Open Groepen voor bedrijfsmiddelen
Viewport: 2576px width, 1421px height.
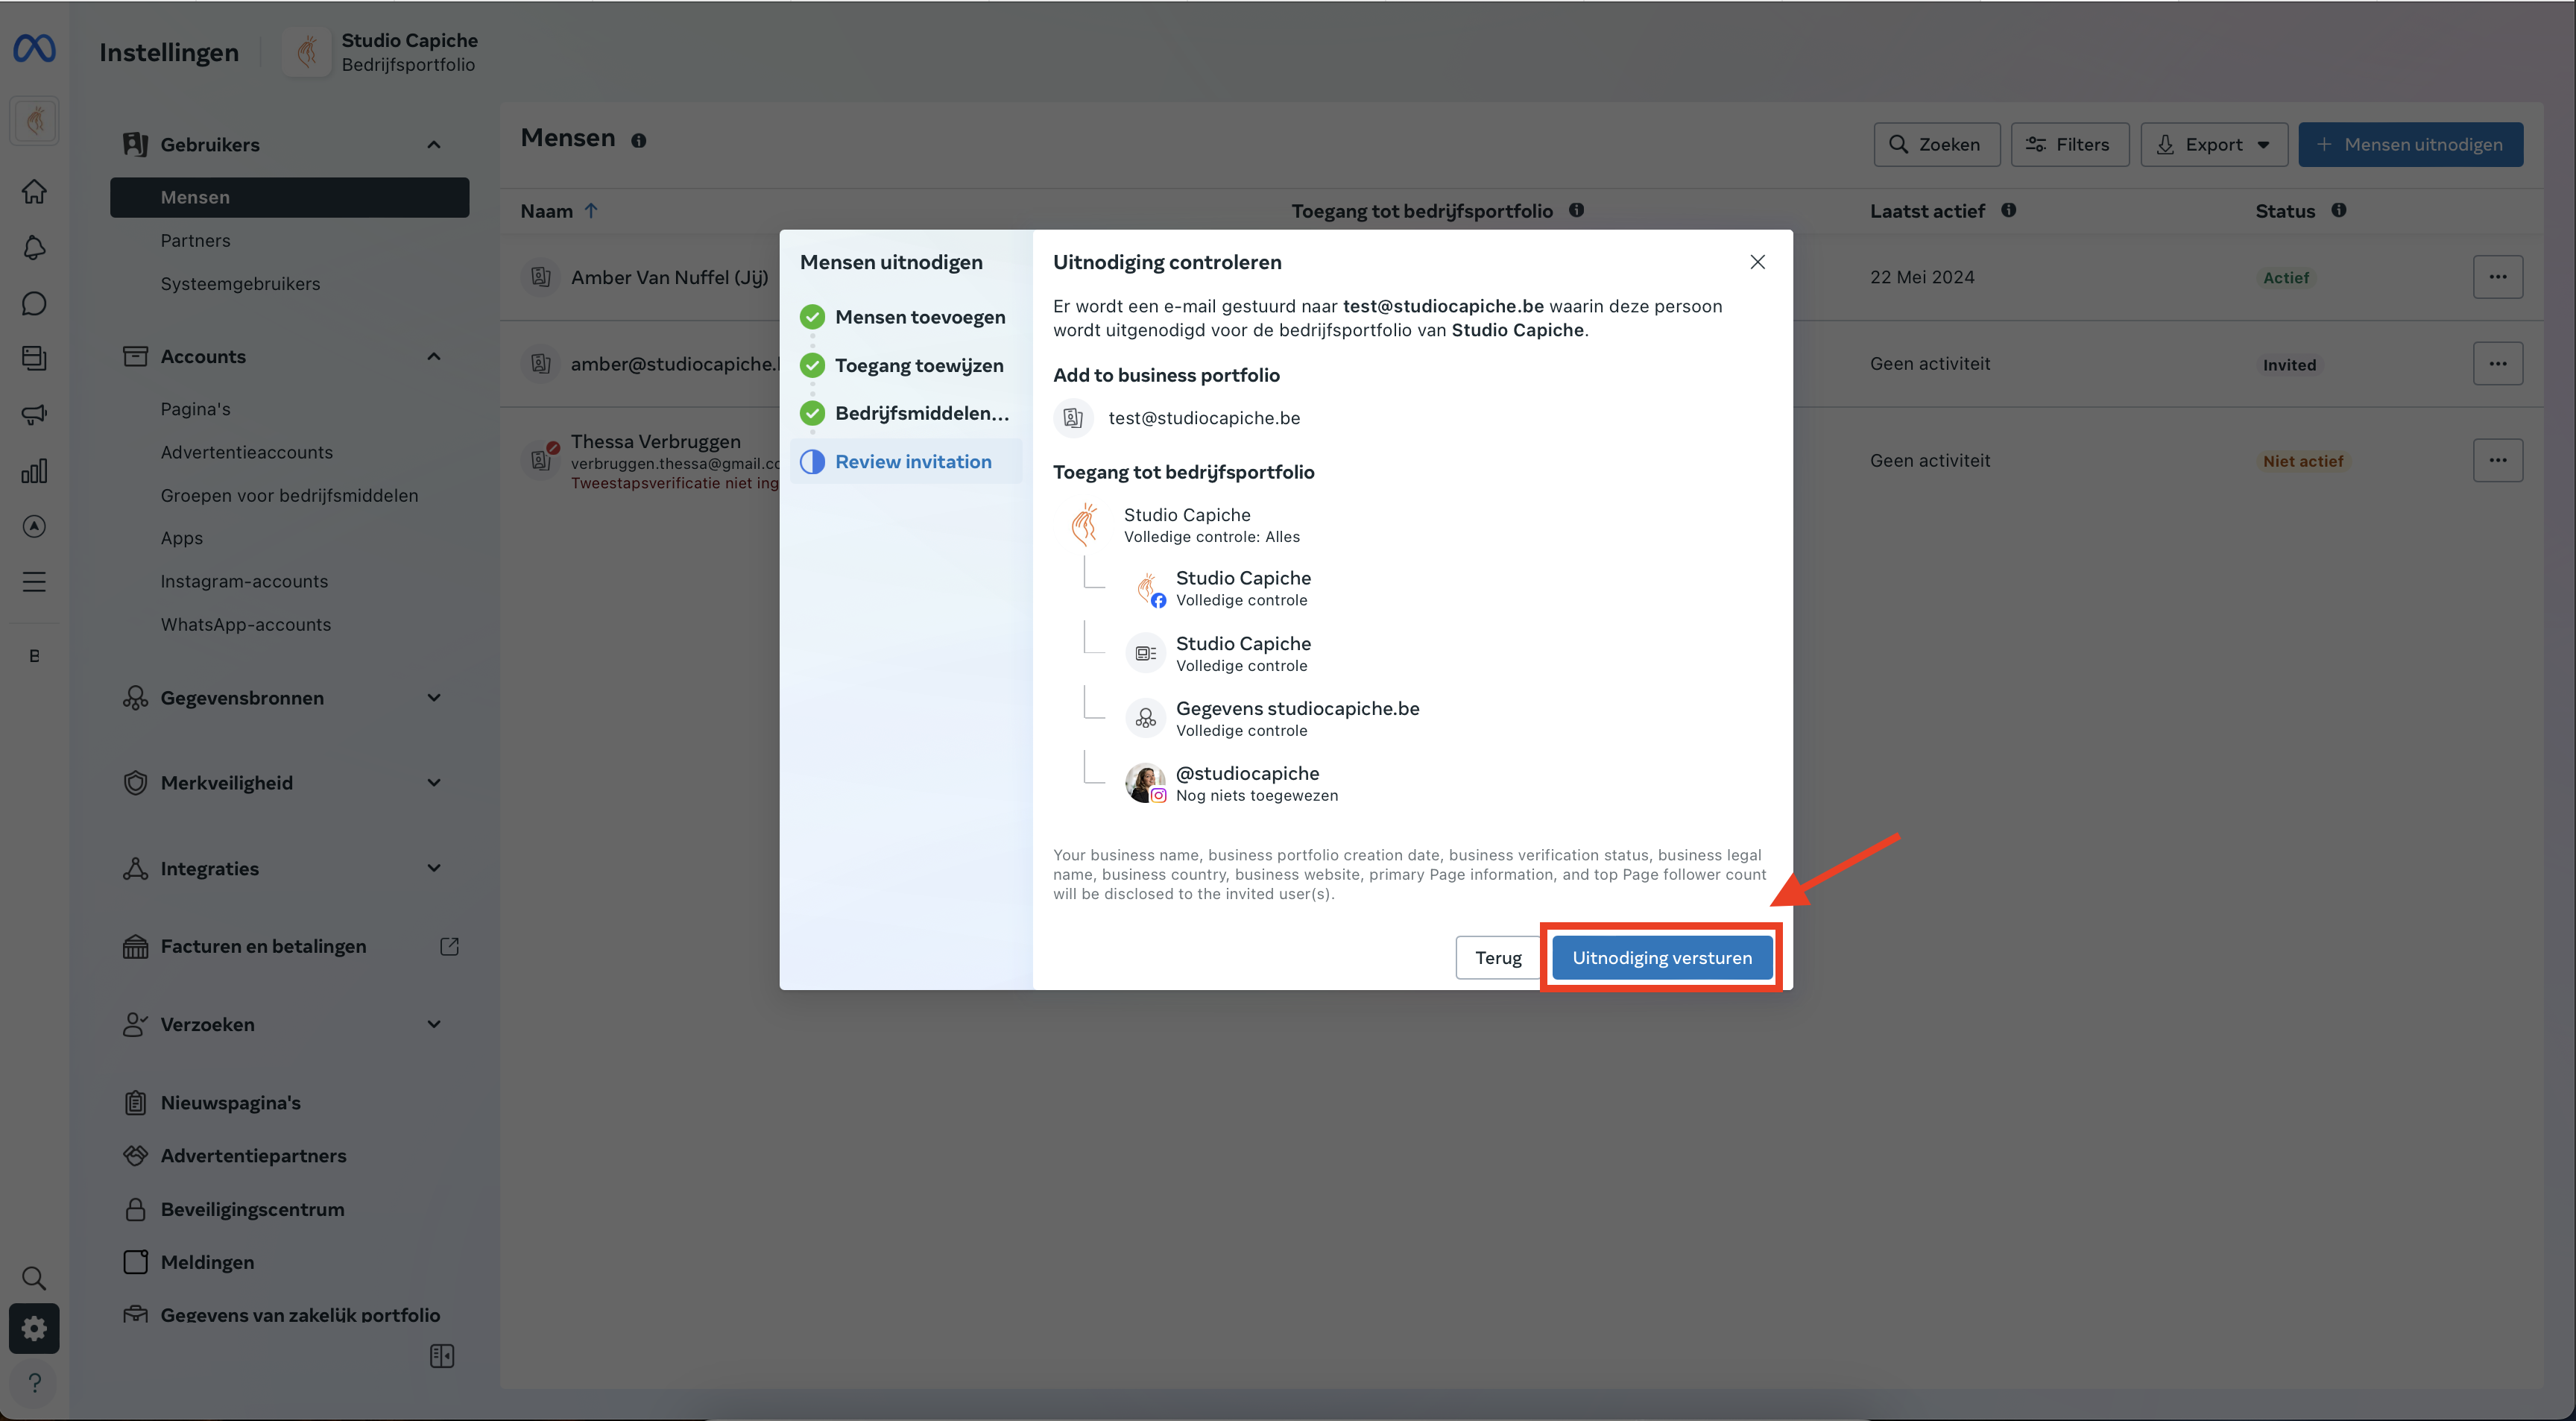290,495
